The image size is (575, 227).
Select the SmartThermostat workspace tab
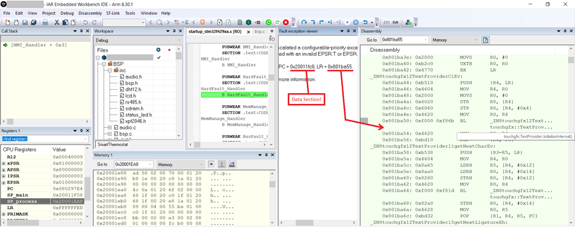click(112, 144)
